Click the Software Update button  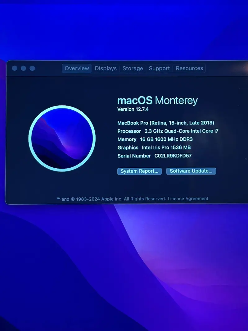pyautogui.click(x=191, y=171)
